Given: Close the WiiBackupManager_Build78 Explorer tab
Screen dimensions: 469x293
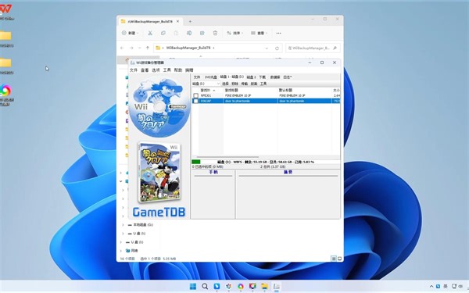Looking at the screenshot, I should 177,22.
